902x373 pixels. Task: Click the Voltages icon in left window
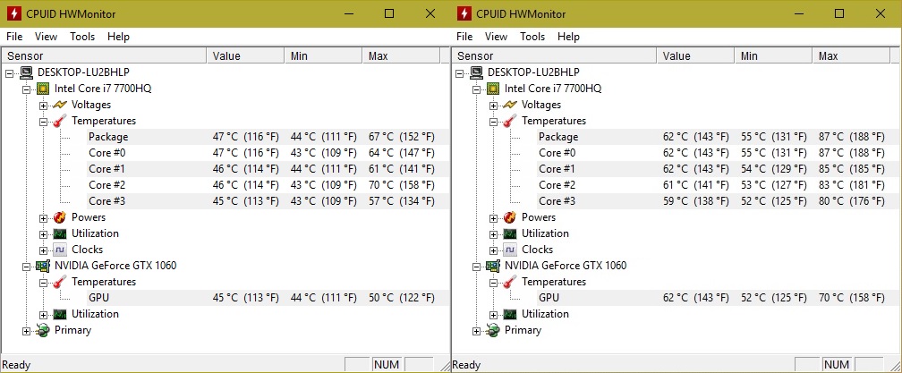[60, 105]
